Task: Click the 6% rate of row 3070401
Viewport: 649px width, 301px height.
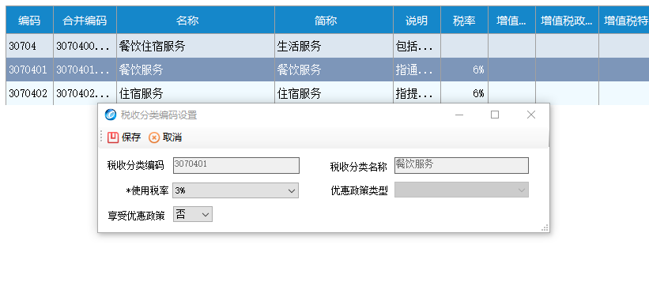Action: [x=464, y=70]
